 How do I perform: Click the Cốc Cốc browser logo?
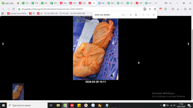pos(8,3)
